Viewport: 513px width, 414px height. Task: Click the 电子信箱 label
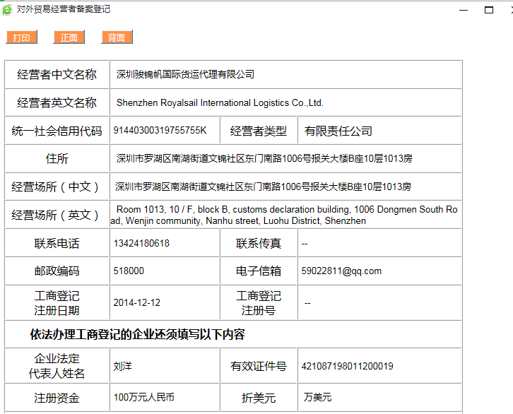(259, 271)
